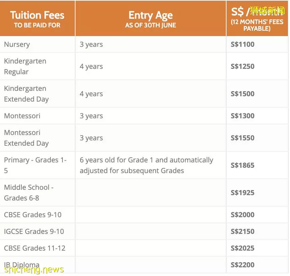Select the S$1250 fee cell
Screen dimensions: 290x276
[x=243, y=66]
